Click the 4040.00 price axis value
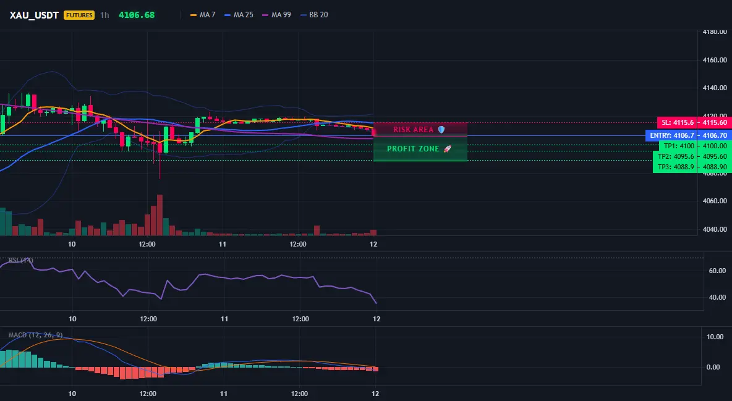 point(715,229)
